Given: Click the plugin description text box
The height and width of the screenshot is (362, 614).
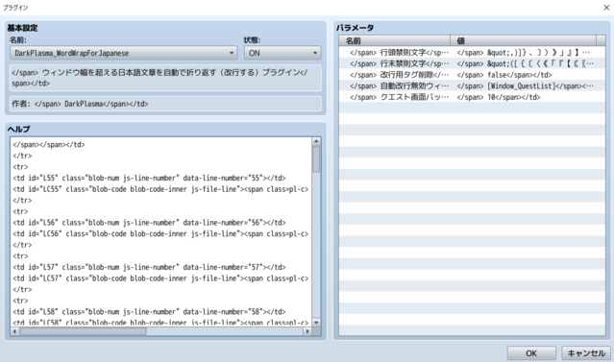Looking at the screenshot, I should [x=165, y=78].
